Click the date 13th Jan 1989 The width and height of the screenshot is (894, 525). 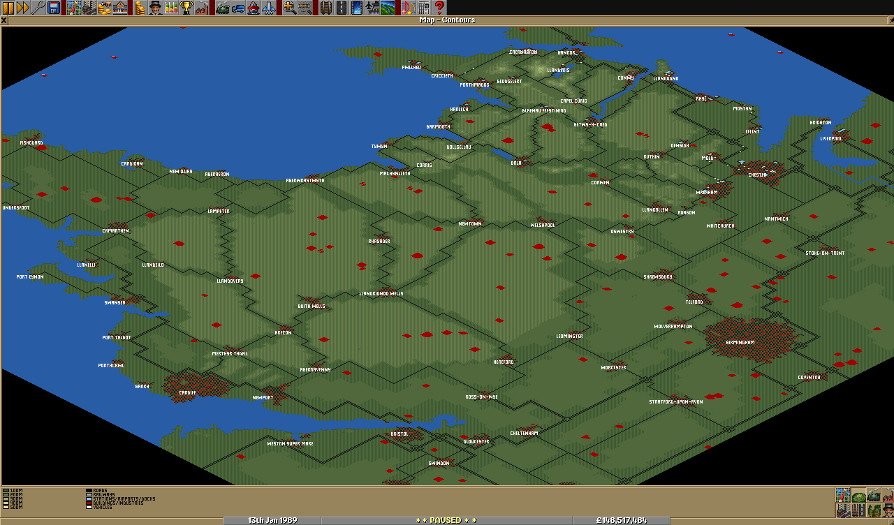pyautogui.click(x=272, y=520)
